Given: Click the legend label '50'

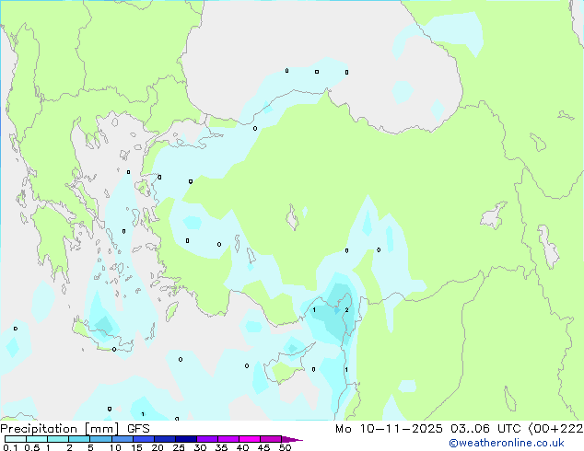Looking at the screenshot, I should pos(285,447).
